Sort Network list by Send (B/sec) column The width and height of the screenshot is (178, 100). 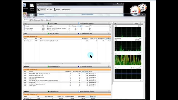coord(68,72)
